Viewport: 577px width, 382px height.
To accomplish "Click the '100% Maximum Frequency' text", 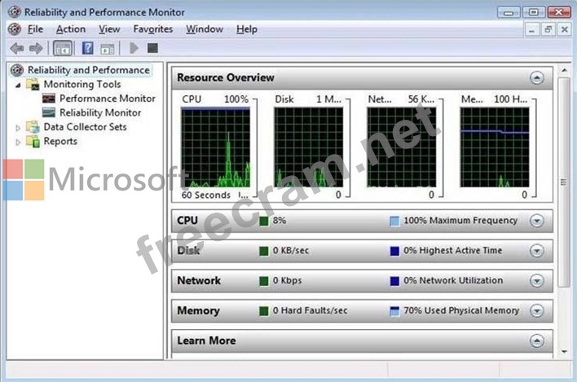I will pos(460,221).
